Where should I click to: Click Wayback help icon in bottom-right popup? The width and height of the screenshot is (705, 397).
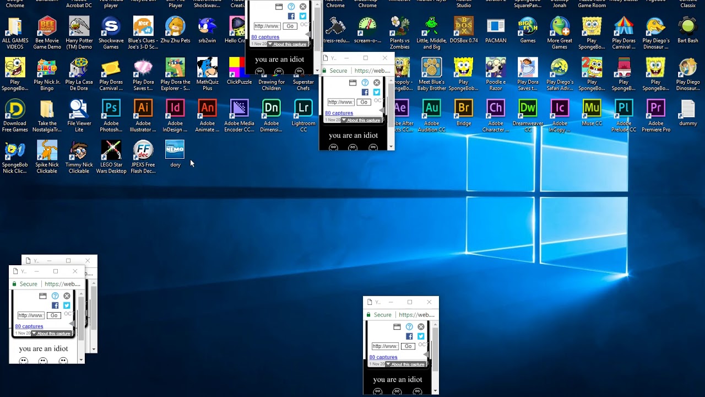pos(409,326)
